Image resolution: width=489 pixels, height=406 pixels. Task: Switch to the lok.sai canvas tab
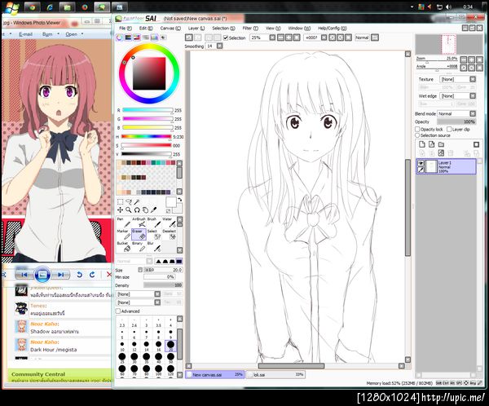pyautogui.click(x=275, y=374)
